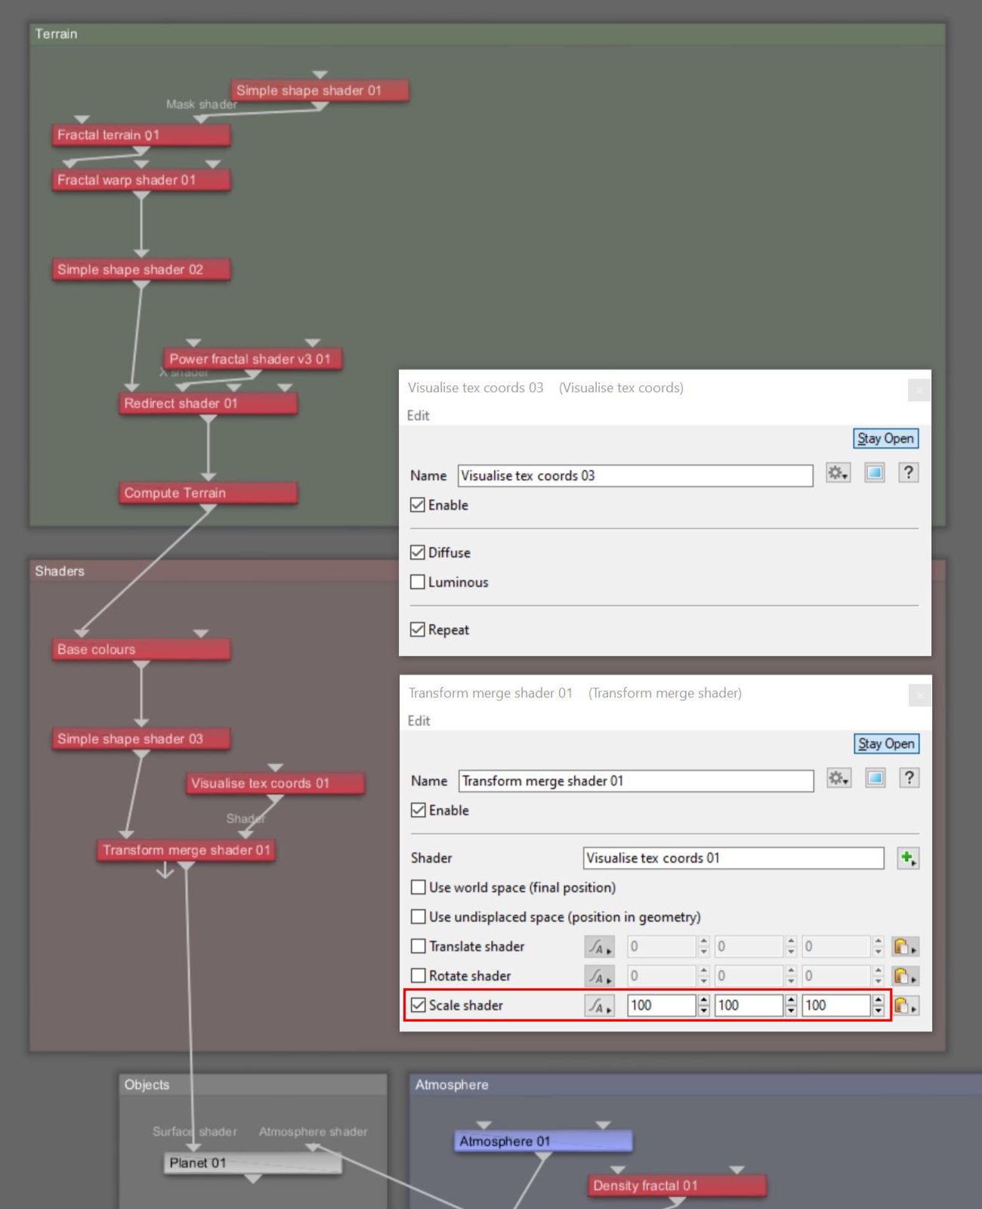Toggle the Diffuse checkbox
This screenshot has width=982, height=1209.
[x=417, y=552]
